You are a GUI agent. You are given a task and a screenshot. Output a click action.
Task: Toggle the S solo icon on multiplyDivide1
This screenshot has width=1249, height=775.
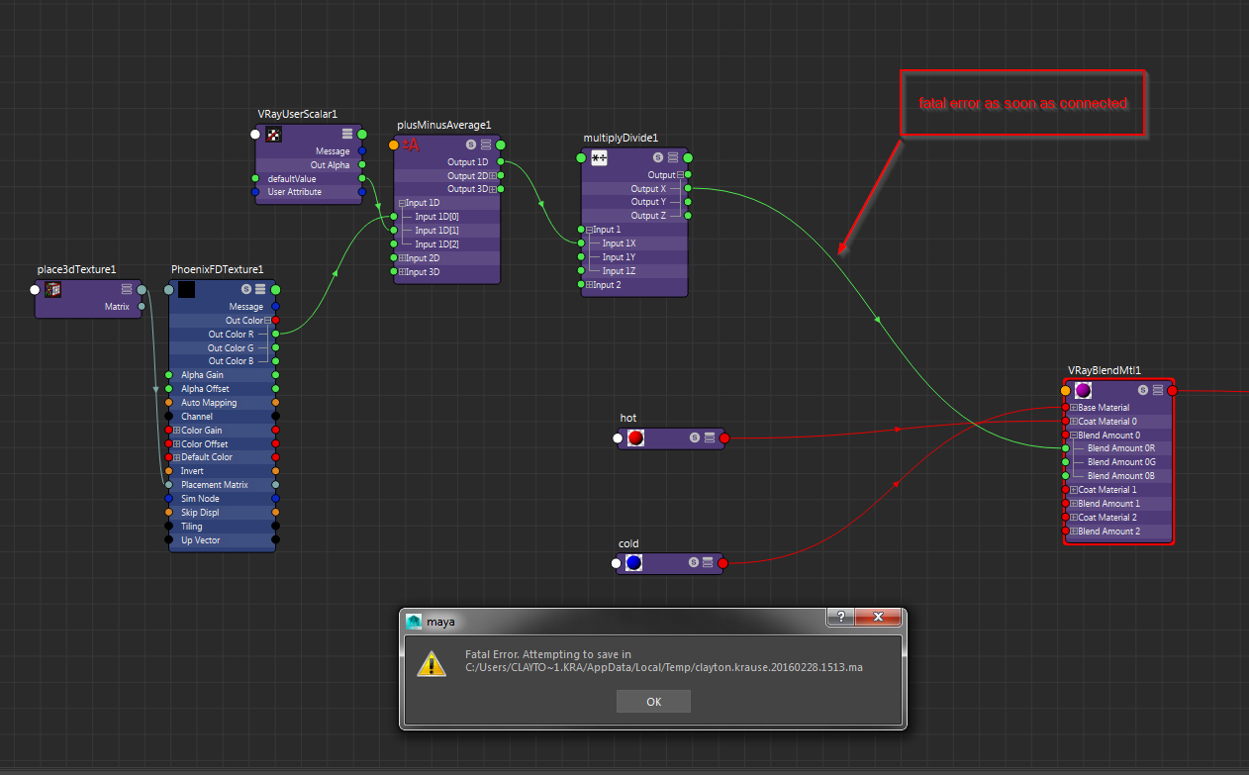click(658, 157)
